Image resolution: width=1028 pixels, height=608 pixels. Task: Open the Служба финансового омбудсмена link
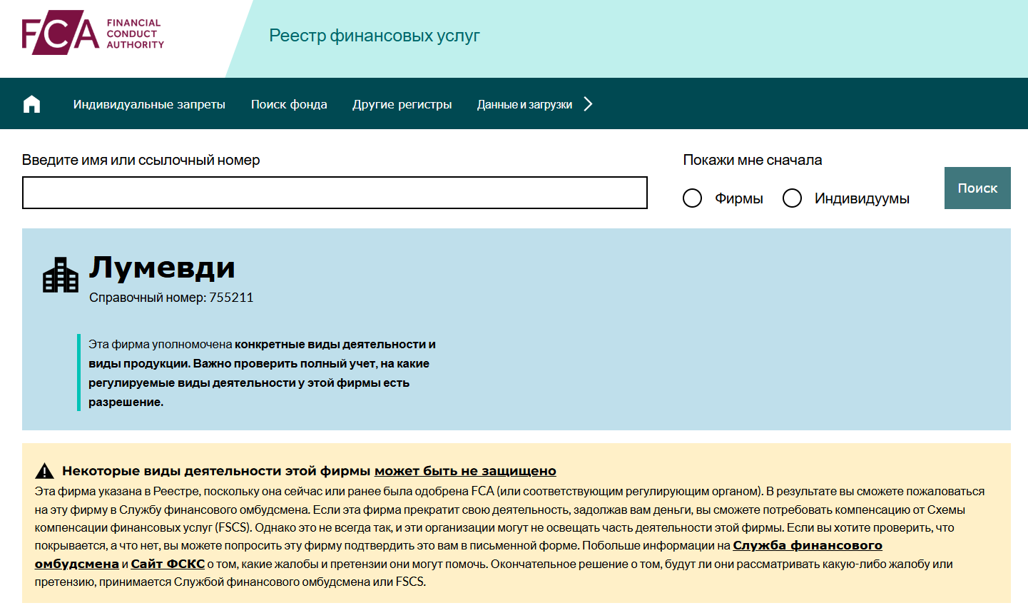click(808, 545)
